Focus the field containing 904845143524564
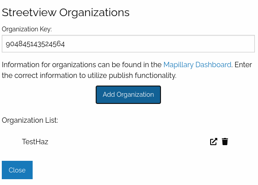This screenshot has width=258, height=185. [x=128, y=44]
